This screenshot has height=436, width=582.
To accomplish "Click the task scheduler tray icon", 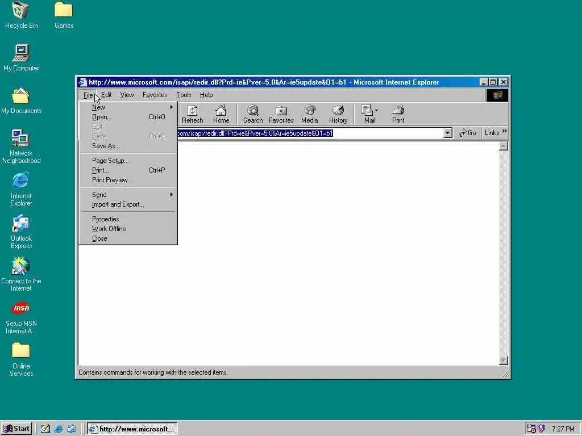I will 531,429.
